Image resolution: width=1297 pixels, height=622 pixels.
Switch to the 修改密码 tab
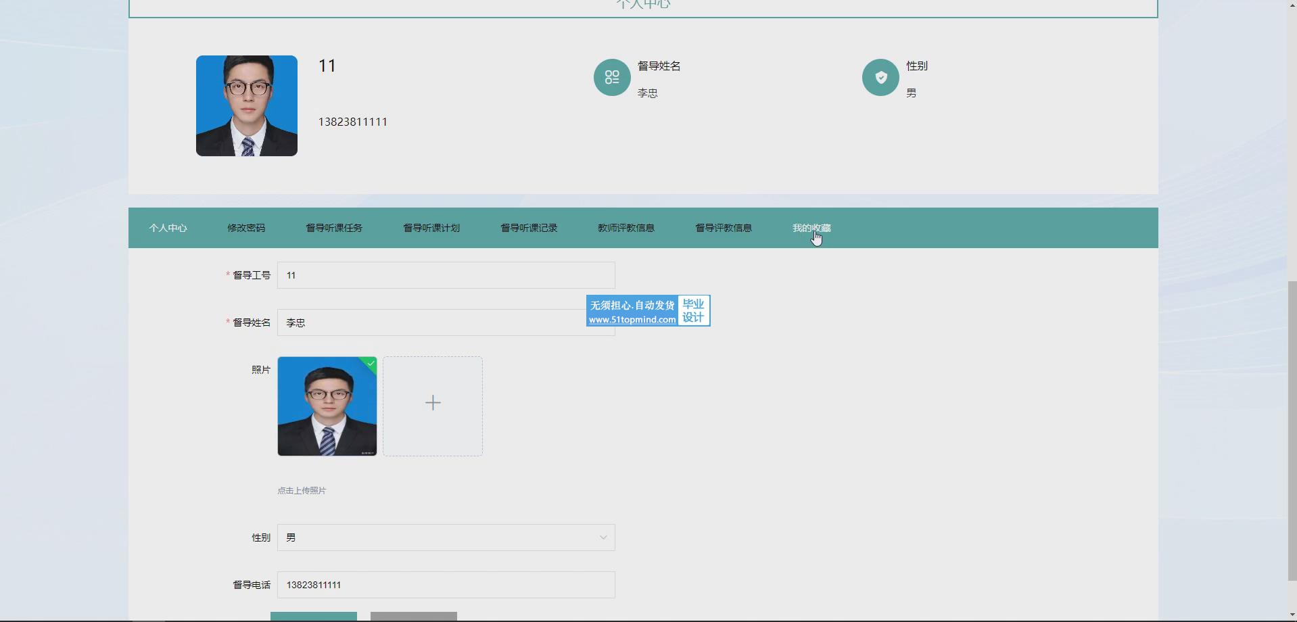coord(246,228)
